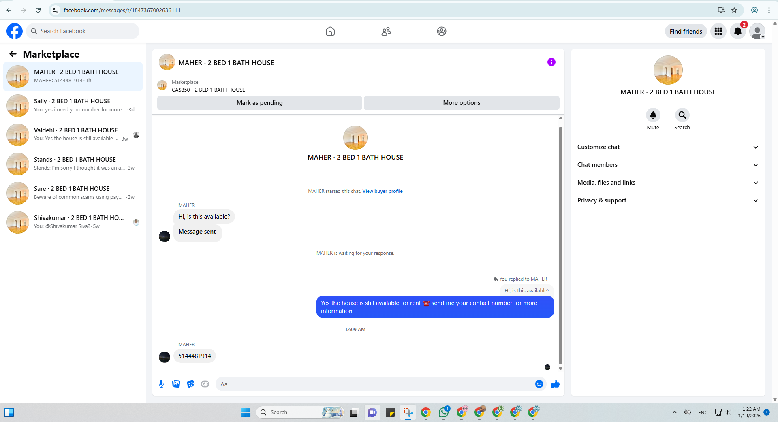Image resolution: width=778 pixels, height=422 pixels.
Task: Launch WhatsApp from the taskbar
Action: (x=444, y=412)
